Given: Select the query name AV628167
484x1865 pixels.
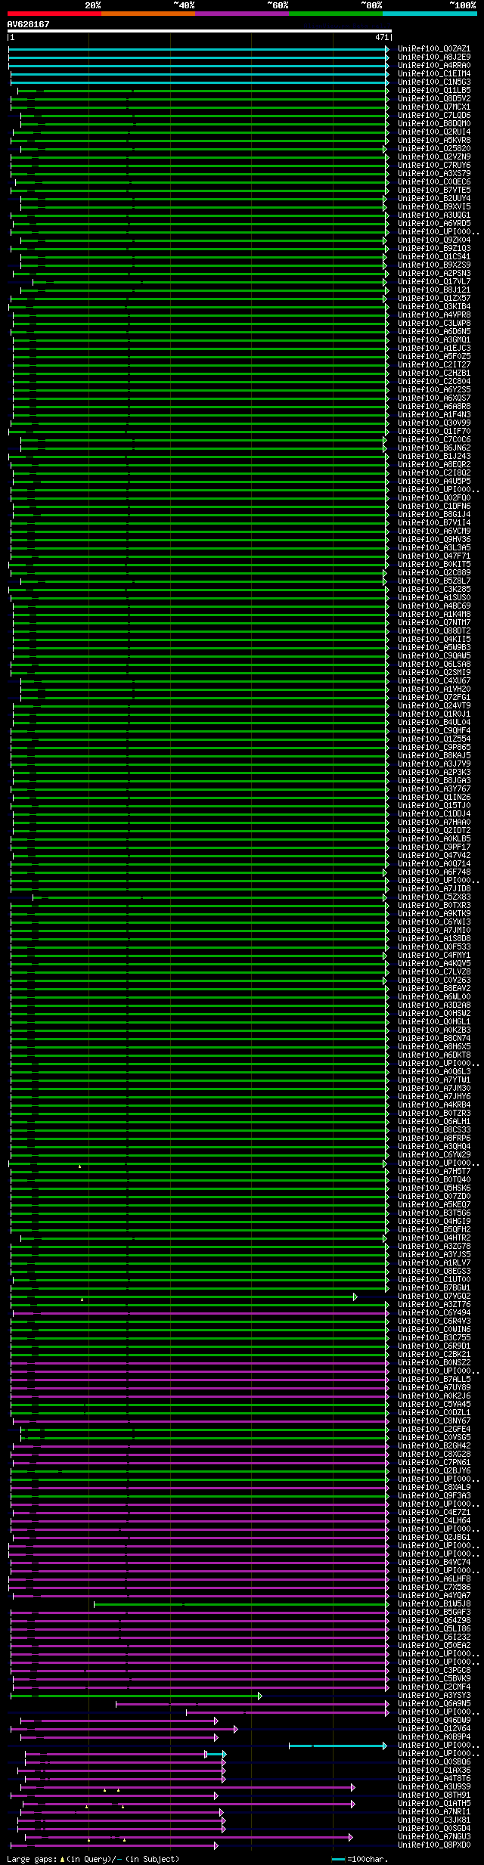Looking at the screenshot, I should (x=29, y=24).
